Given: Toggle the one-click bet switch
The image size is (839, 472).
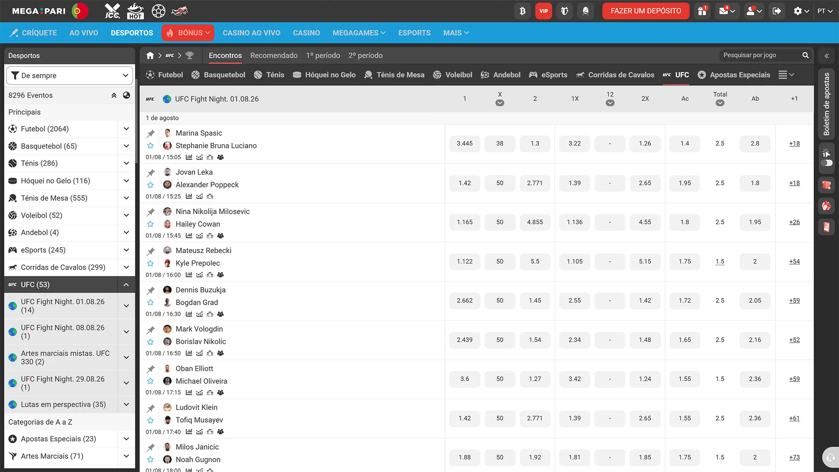Looking at the screenshot, I should pos(826,163).
